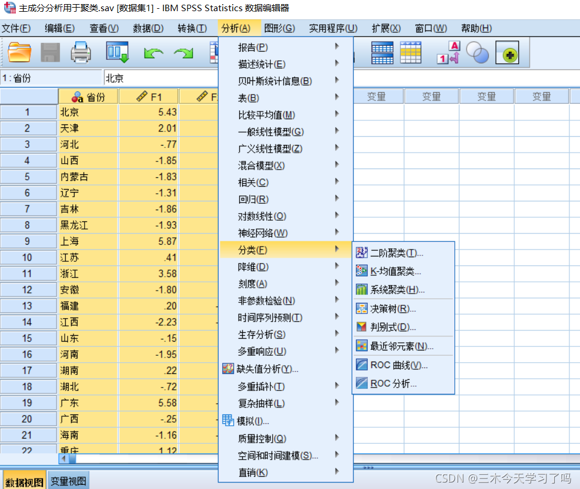Open 扩展(X) menu

point(386,28)
